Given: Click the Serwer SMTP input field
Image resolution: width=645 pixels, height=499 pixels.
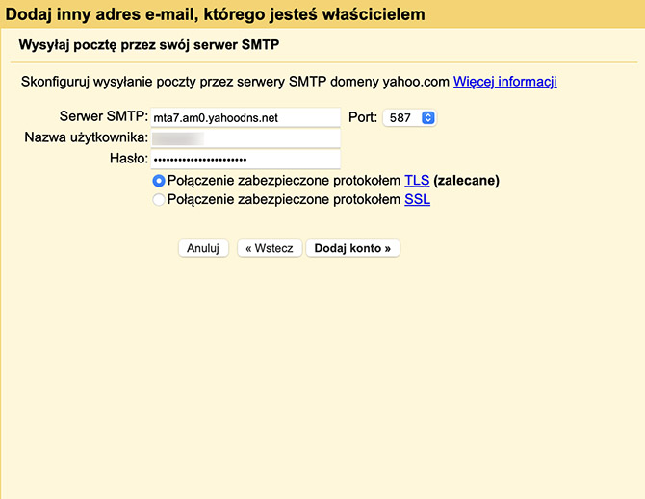Looking at the screenshot, I should (x=245, y=118).
